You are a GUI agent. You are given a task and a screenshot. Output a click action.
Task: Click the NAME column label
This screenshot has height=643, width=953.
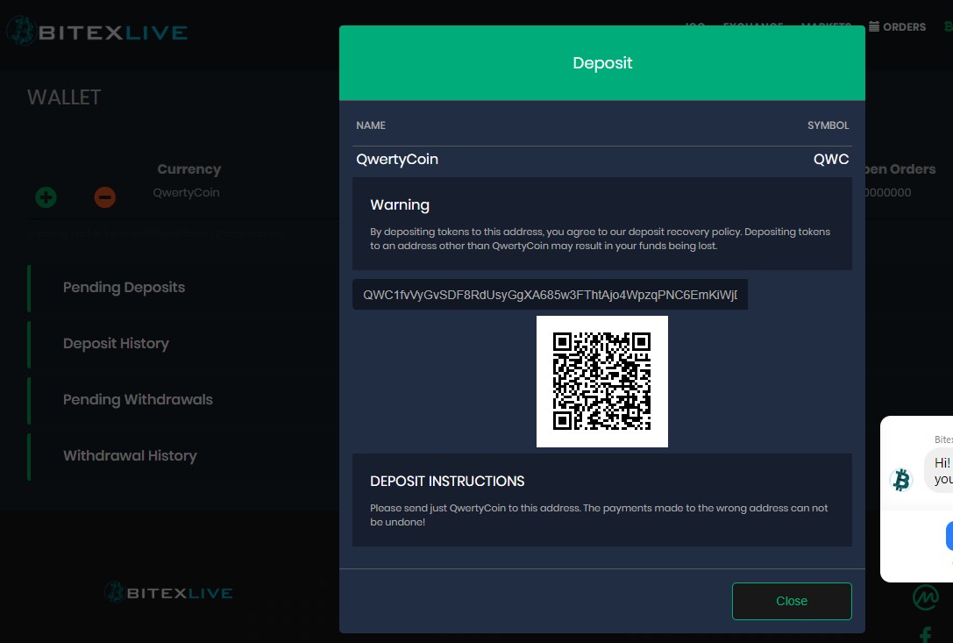point(371,125)
